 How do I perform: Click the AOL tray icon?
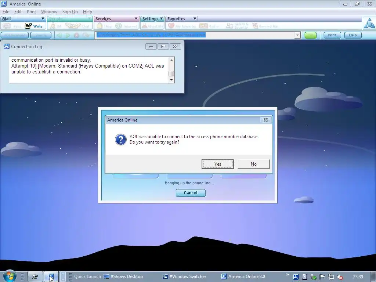tap(296, 277)
